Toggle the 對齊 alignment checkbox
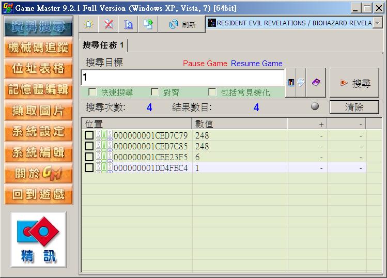This screenshot has height=278, width=387. 155,92
